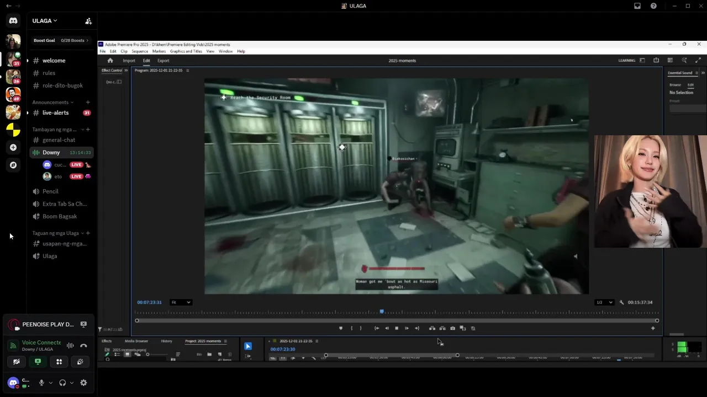707x397 pixels.
Task: Click Mark Out bracket button
Action: coord(361,328)
